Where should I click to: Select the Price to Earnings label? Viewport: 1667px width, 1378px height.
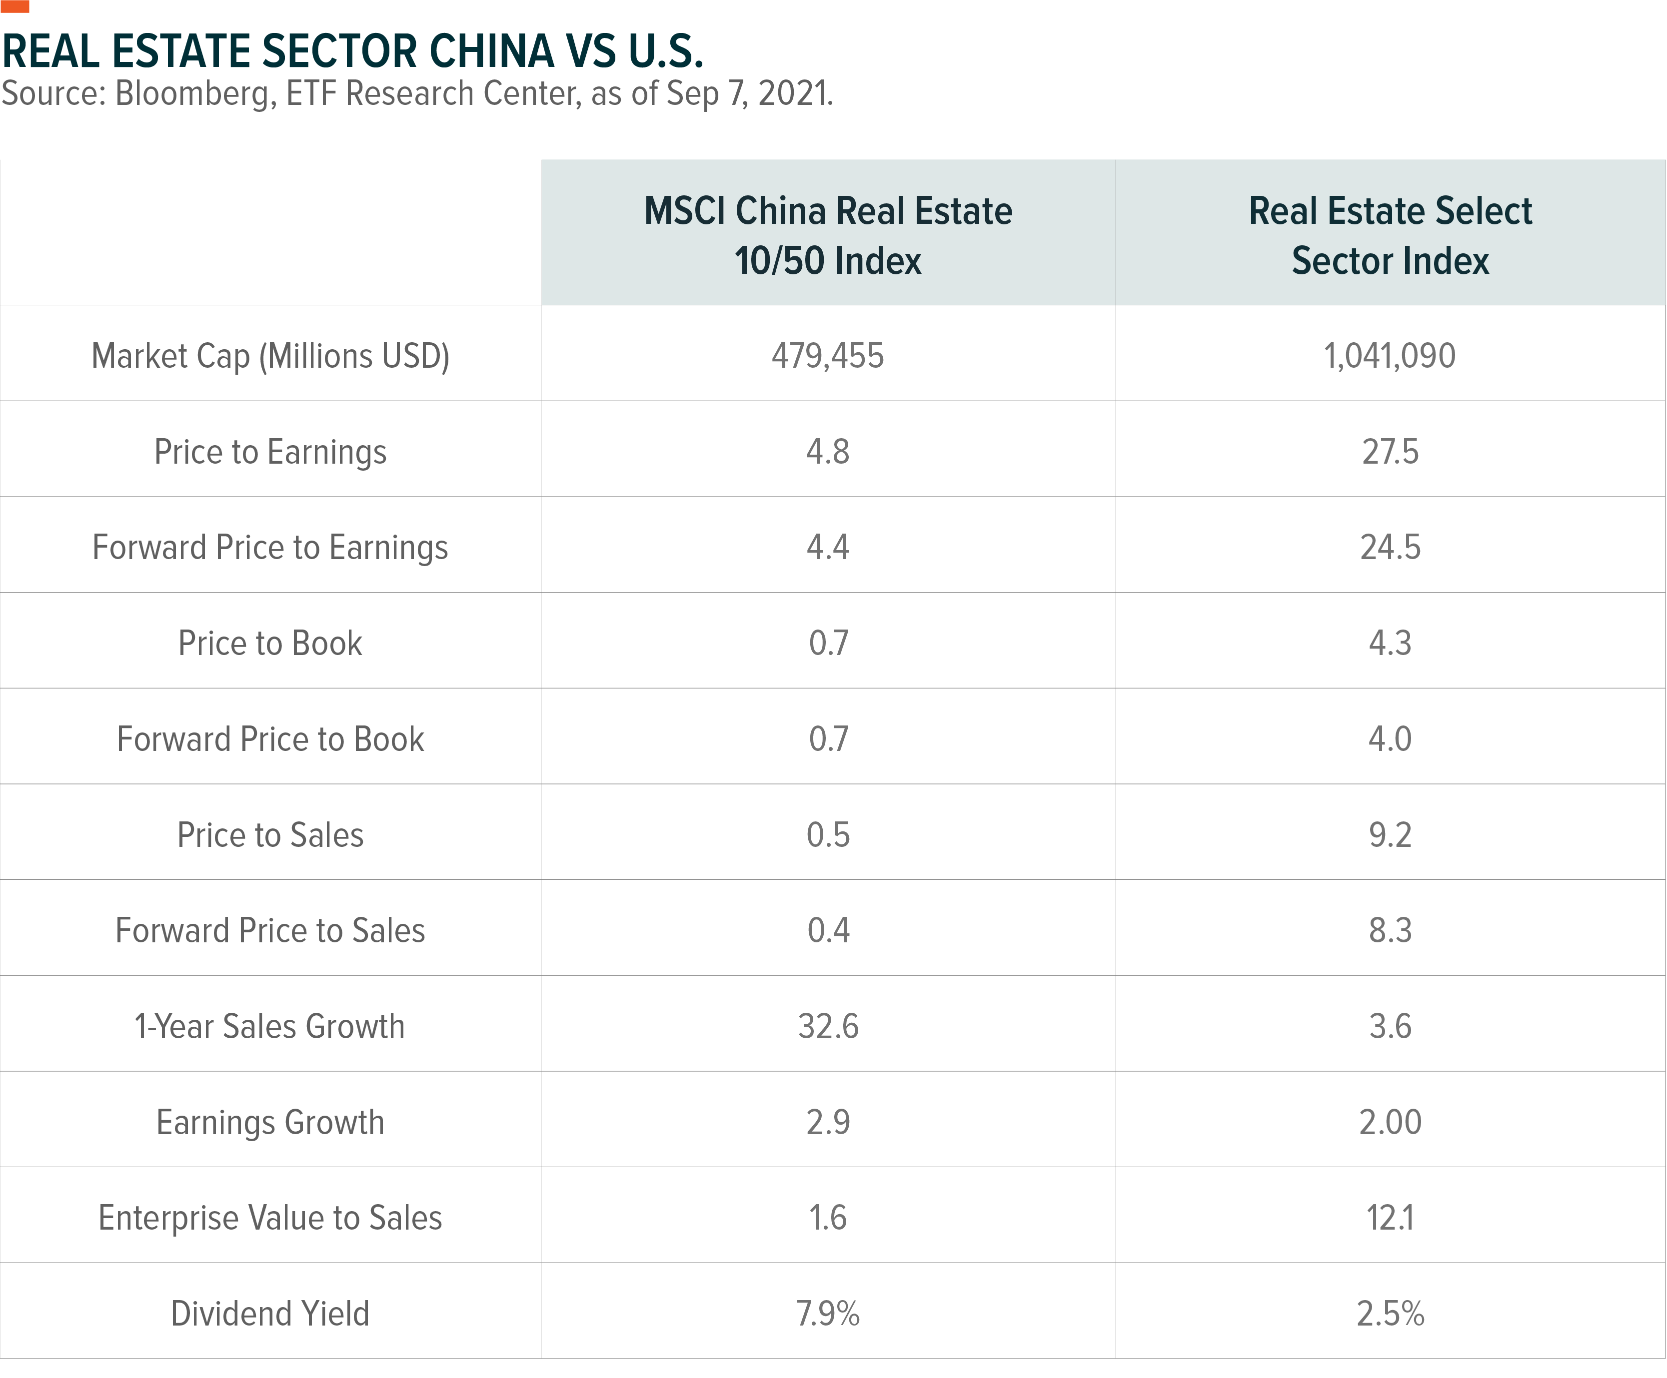pyautogui.click(x=270, y=451)
